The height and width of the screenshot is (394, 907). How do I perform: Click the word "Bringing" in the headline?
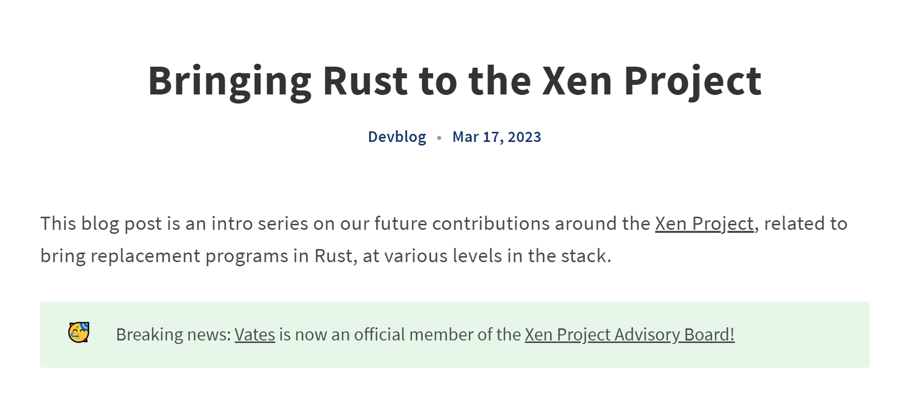tap(230, 82)
